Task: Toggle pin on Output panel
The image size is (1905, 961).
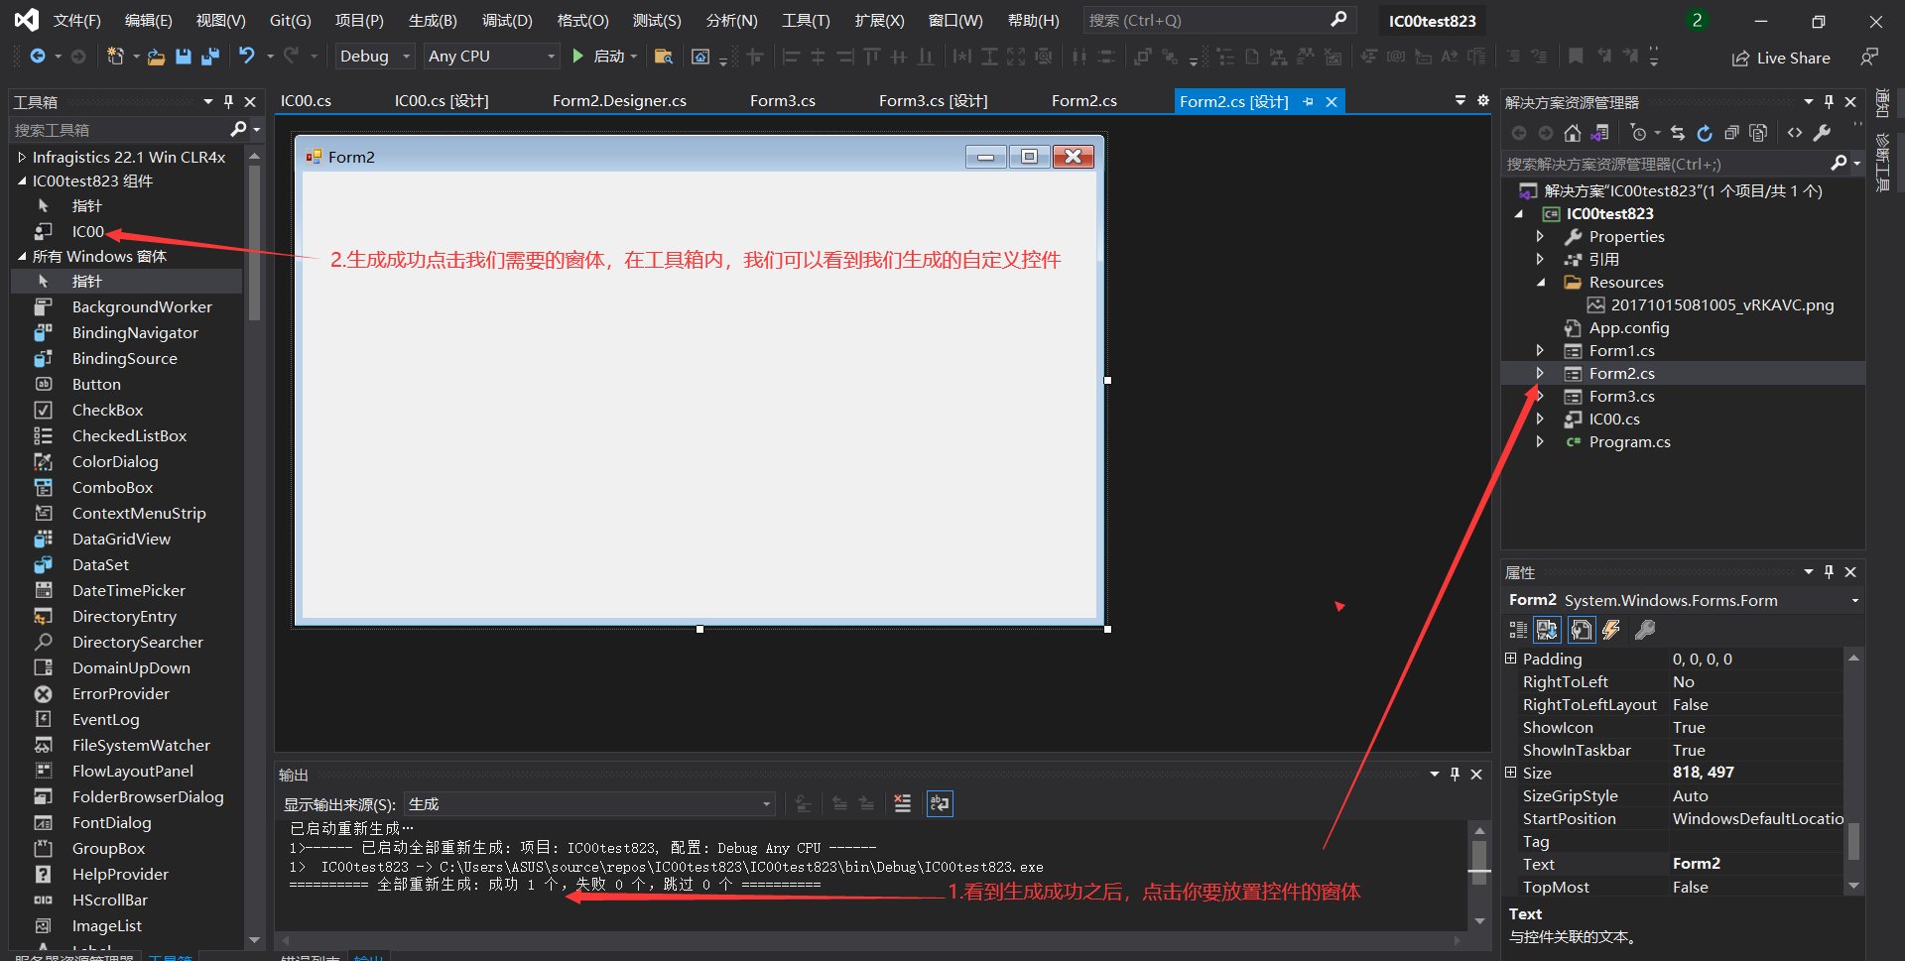Action: [x=1456, y=775]
